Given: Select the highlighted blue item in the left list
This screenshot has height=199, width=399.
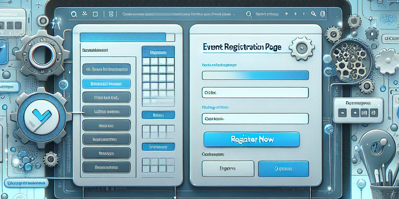Looking at the screenshot, I should pos(106,83).
